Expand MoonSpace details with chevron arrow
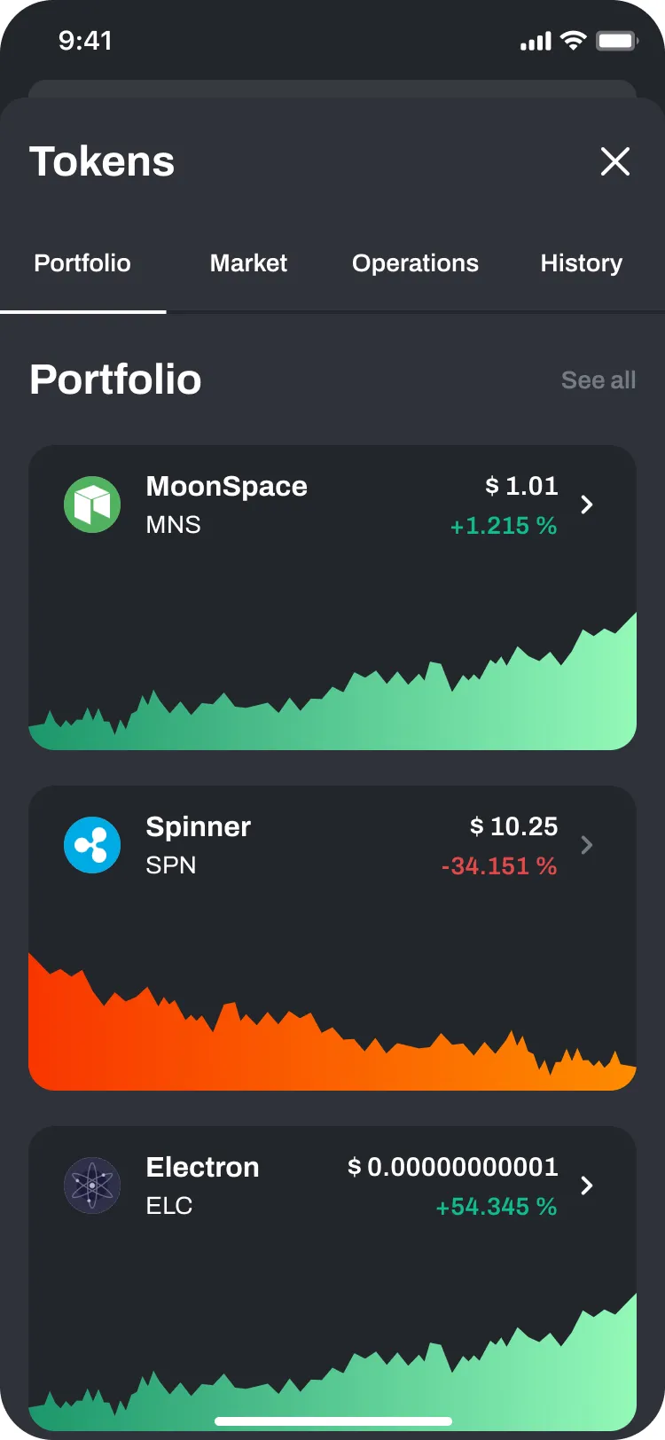The image size is (665, 1440). pyautogui.click(x=586, y=505)
